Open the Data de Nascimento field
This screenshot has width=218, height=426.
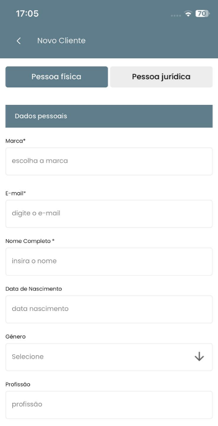click(109, 309)
